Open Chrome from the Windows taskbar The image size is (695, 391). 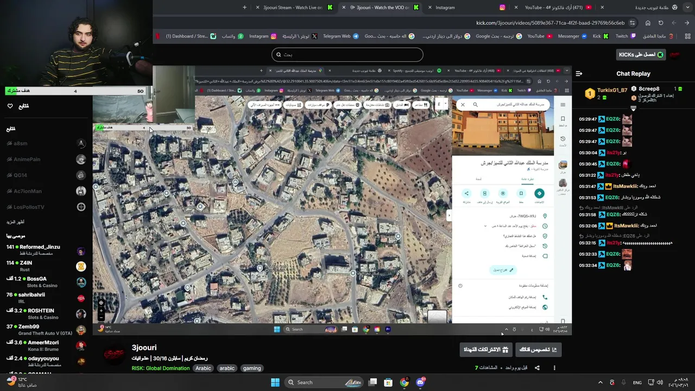tap(404, 382)
